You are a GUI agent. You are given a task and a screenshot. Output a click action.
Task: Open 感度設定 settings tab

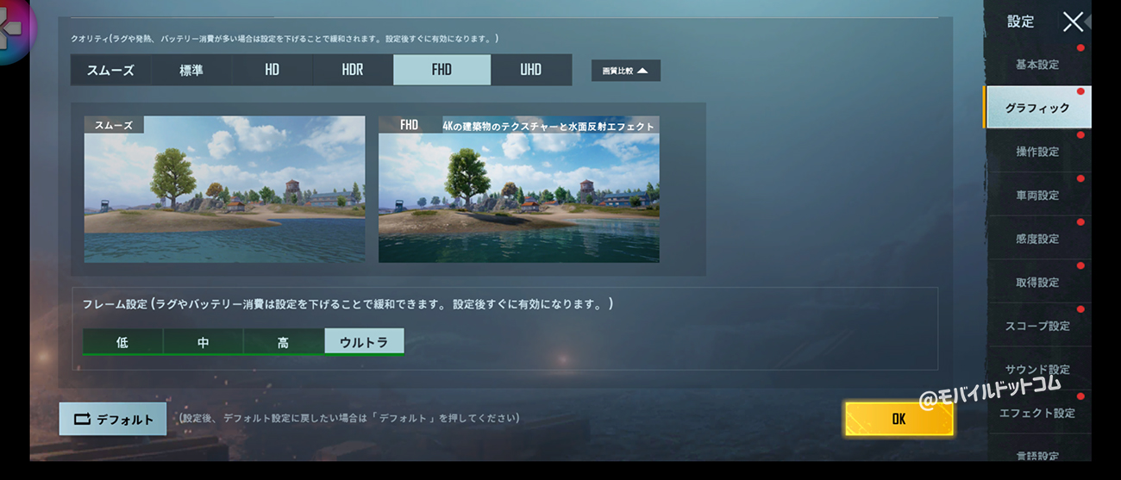pos(1037,239)
